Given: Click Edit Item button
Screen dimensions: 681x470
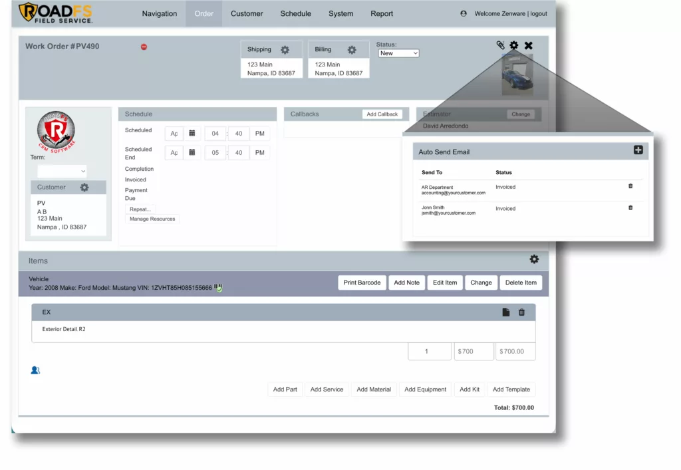Looking at the screenshot, I should 445,283.
